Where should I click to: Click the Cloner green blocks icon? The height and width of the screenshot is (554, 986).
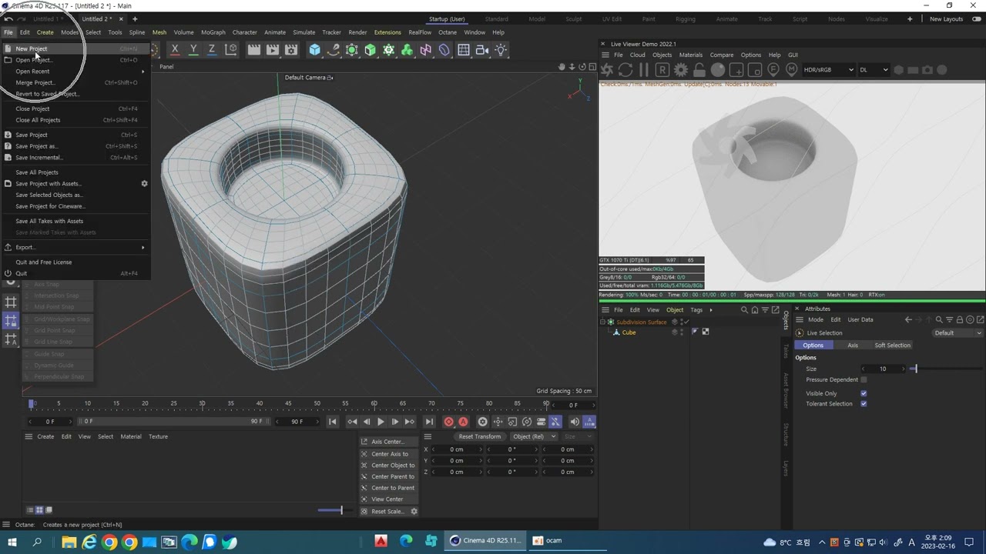tap(407, 50)
